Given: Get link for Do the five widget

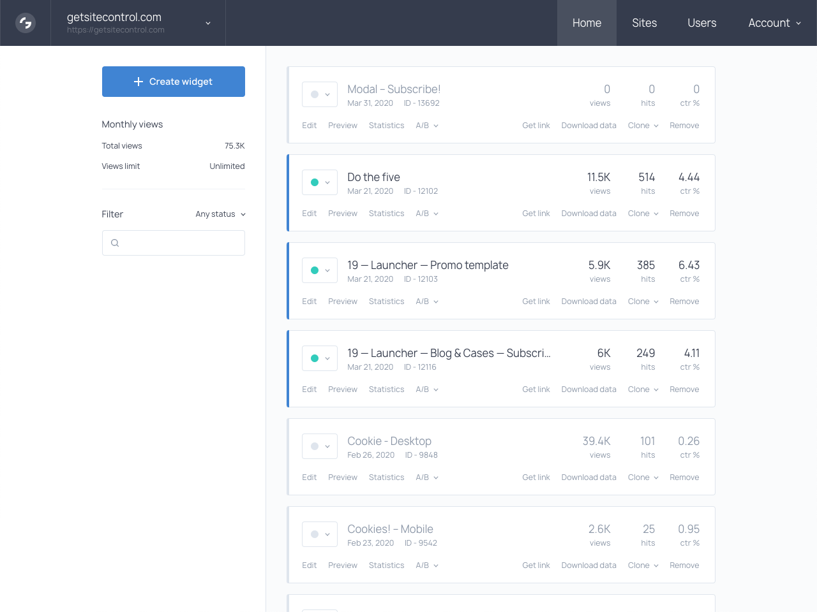Looking at the screenshot, I should (x=536, y=214).
